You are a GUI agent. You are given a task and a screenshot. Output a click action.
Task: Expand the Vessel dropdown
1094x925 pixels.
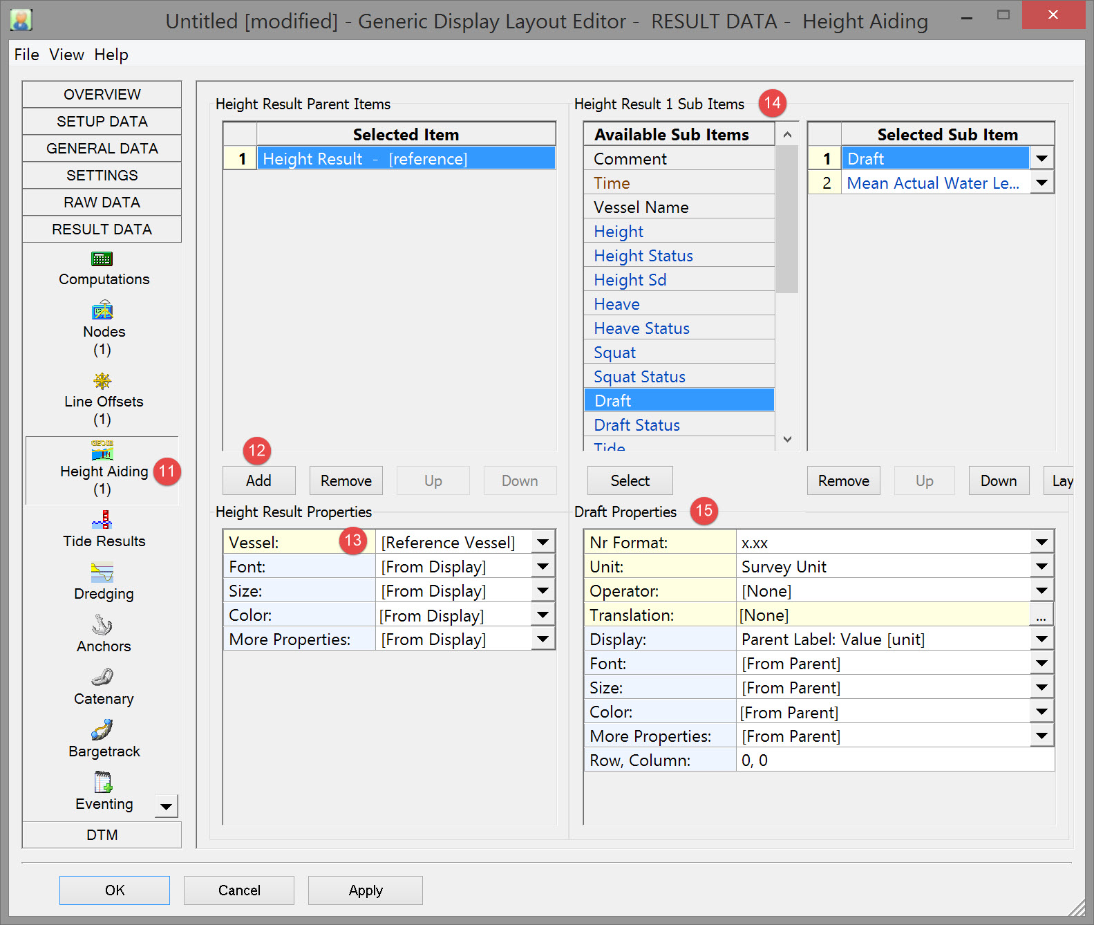(543, 543)
